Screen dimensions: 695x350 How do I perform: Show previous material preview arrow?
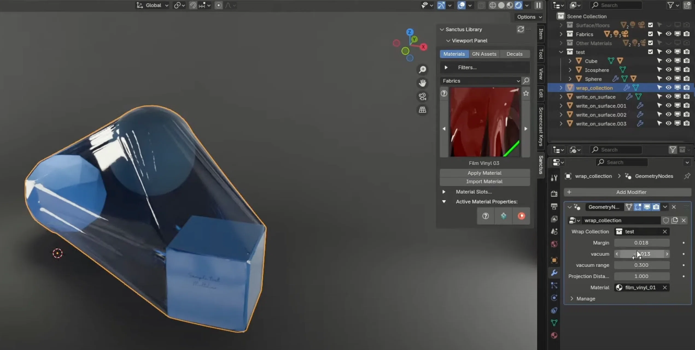pos(444,129)
